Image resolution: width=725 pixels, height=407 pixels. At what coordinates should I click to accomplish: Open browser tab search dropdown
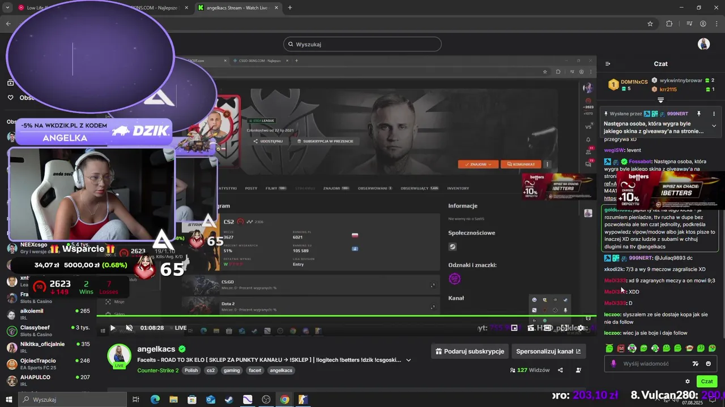click(x=7, y=8)
